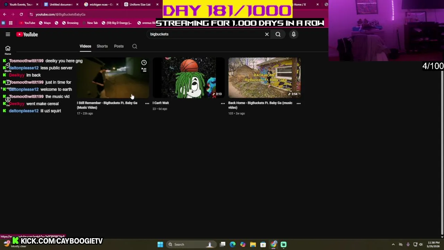Open the Maps bookmark
The height and width of the screenshot is (250, 444).
click(x=45, y=23)
